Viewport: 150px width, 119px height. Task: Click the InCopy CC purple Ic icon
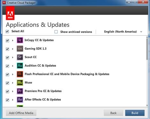[x=20, y=40]
